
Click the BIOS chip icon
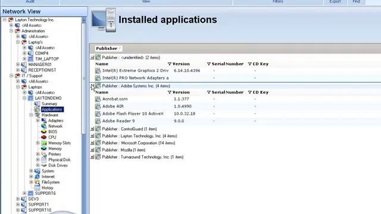(43, 132)
